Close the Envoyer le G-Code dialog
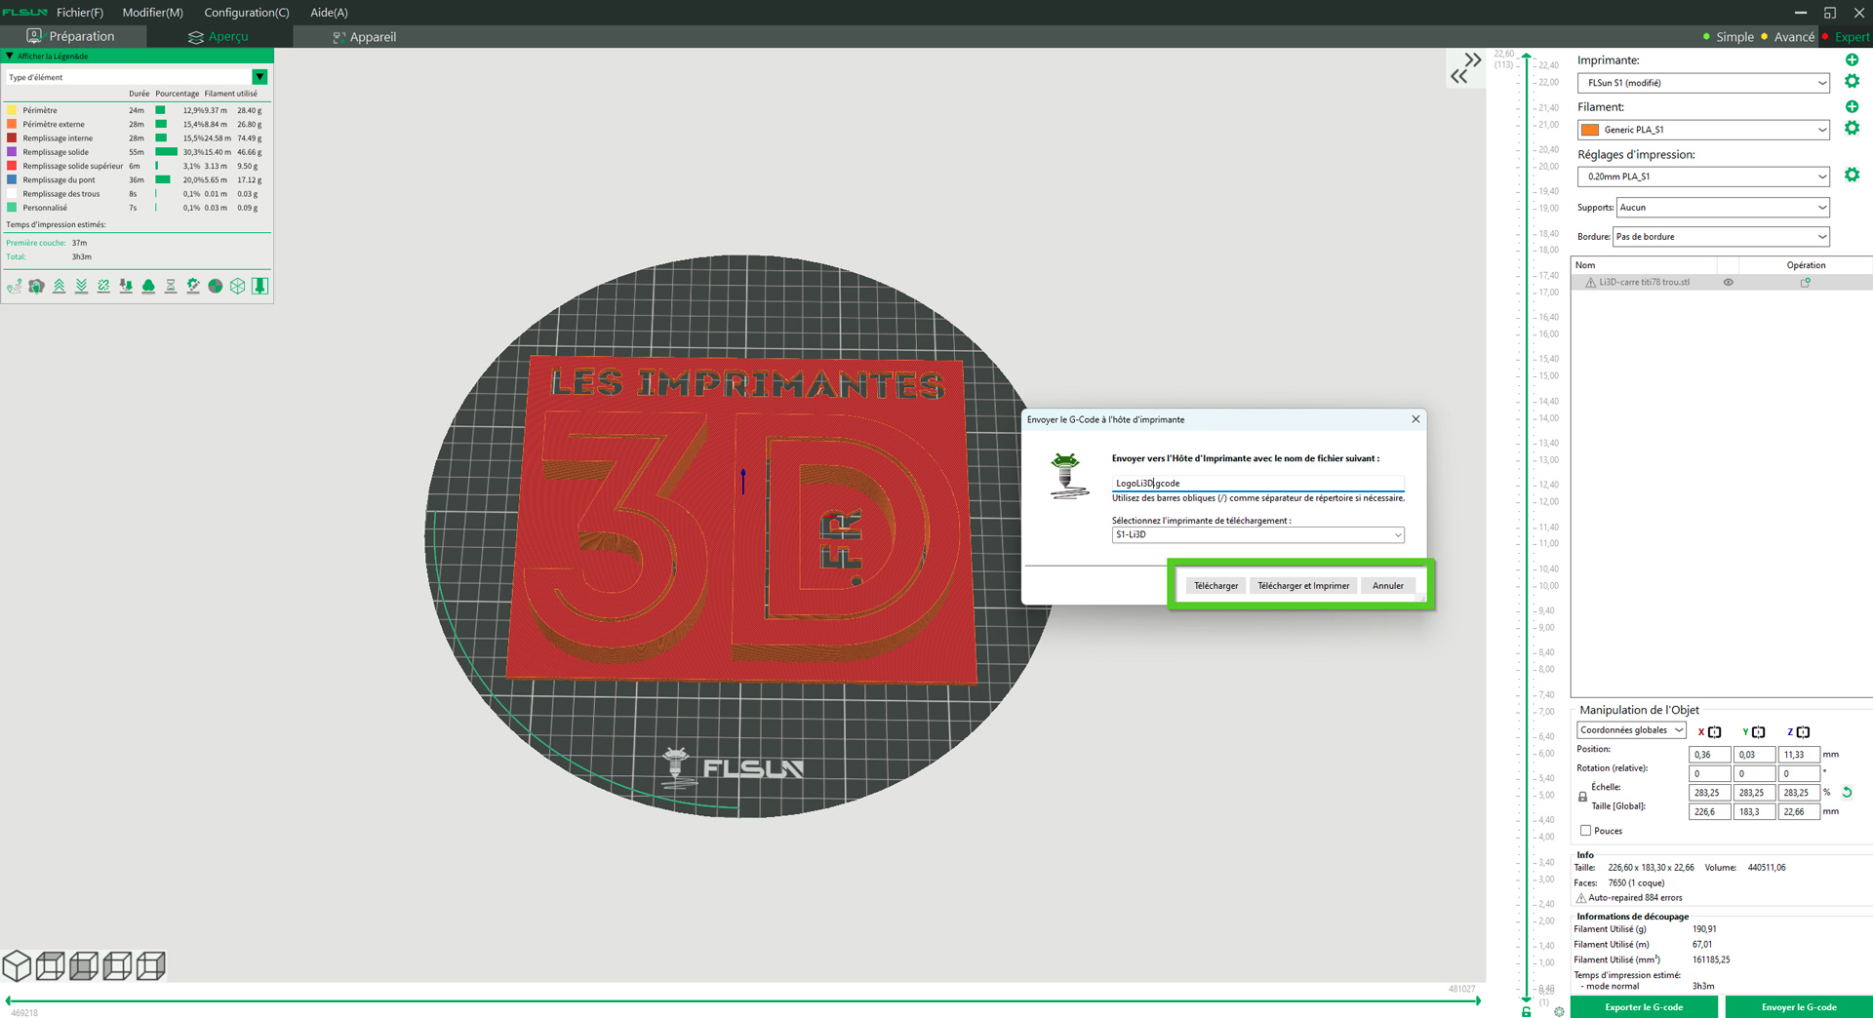The width and height of the screenshot is (1873, 1018). click(x=1415, y=419)
